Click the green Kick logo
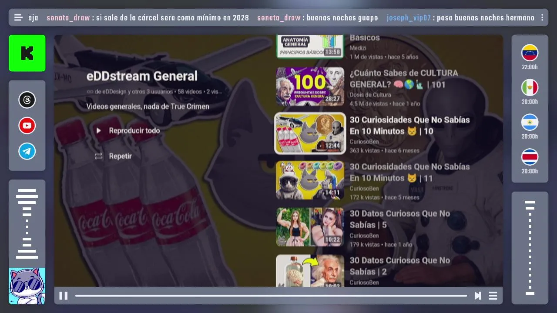Viewport: 557px width, 313px height. click(x=27, y=53)
